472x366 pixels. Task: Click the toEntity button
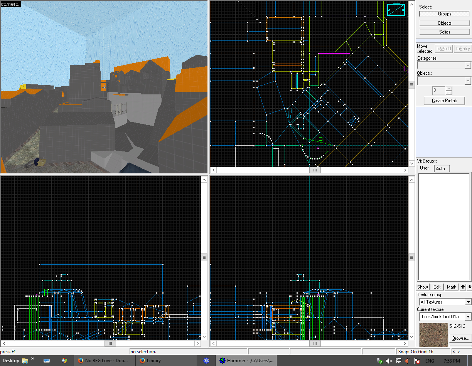click(x=463, y=49)
